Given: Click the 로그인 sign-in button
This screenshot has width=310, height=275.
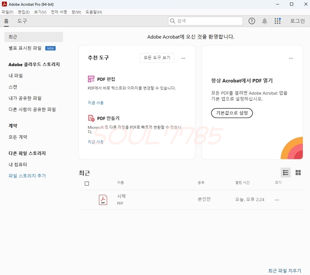Looking at the screenshot, I should 297,21.
